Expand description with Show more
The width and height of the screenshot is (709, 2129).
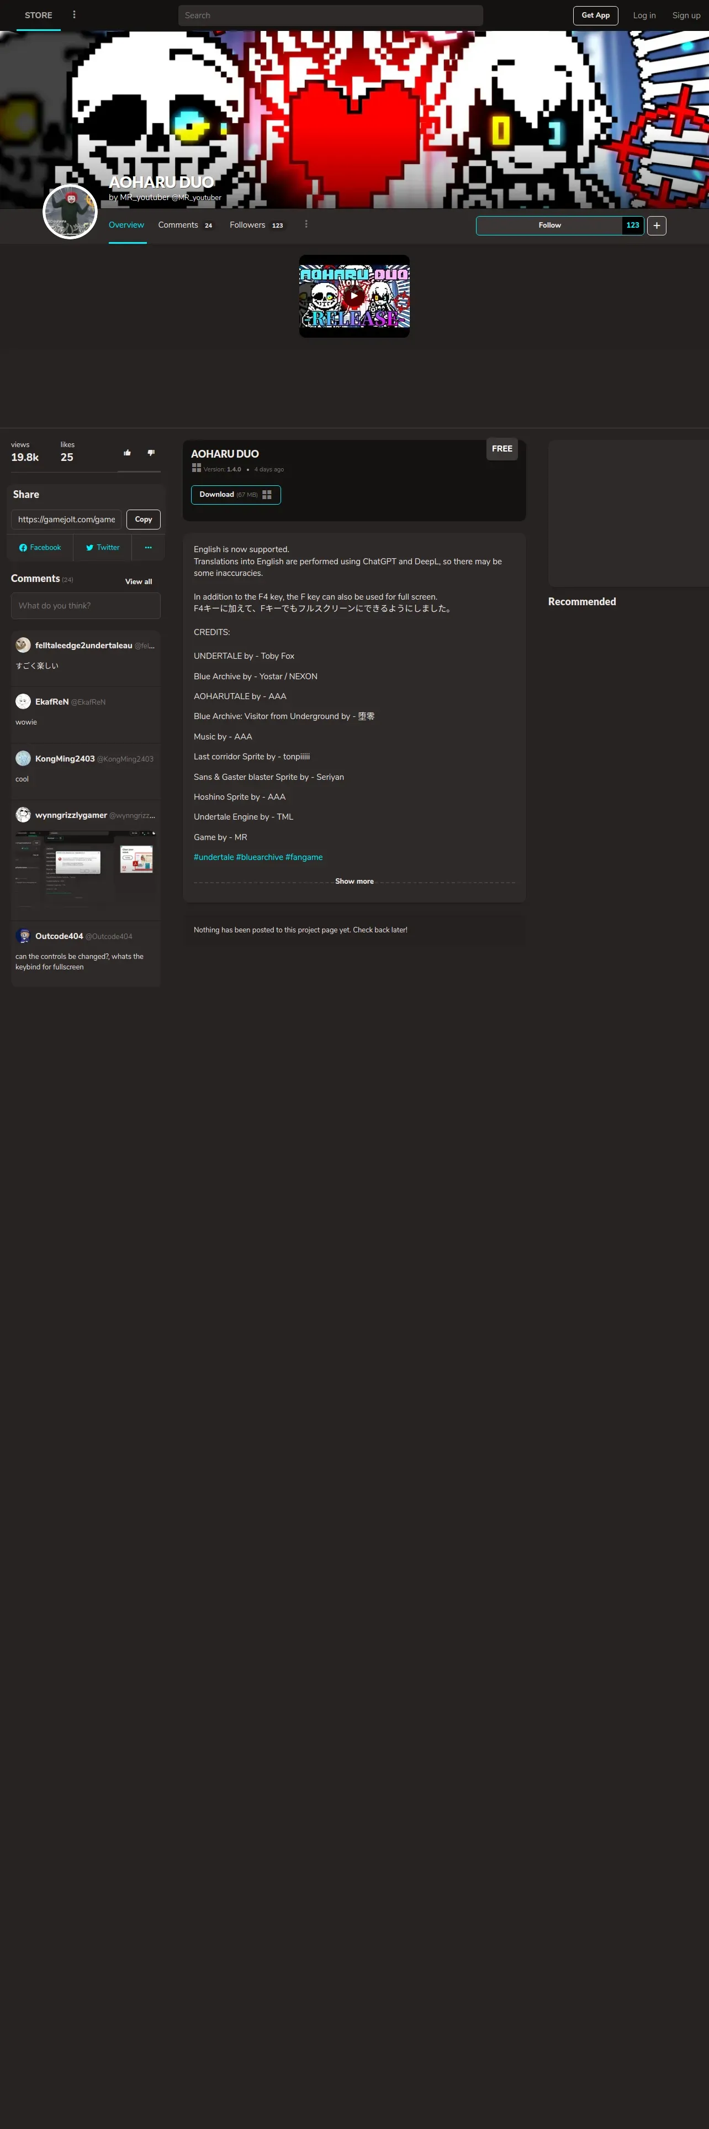(x=354, y=881)
